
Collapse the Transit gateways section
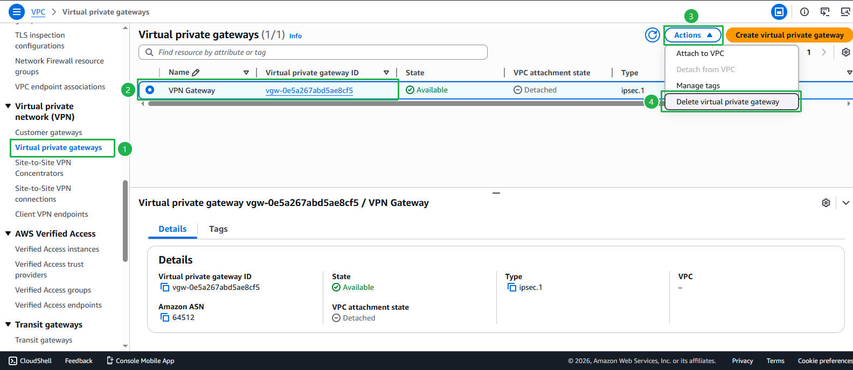[8, 324]
